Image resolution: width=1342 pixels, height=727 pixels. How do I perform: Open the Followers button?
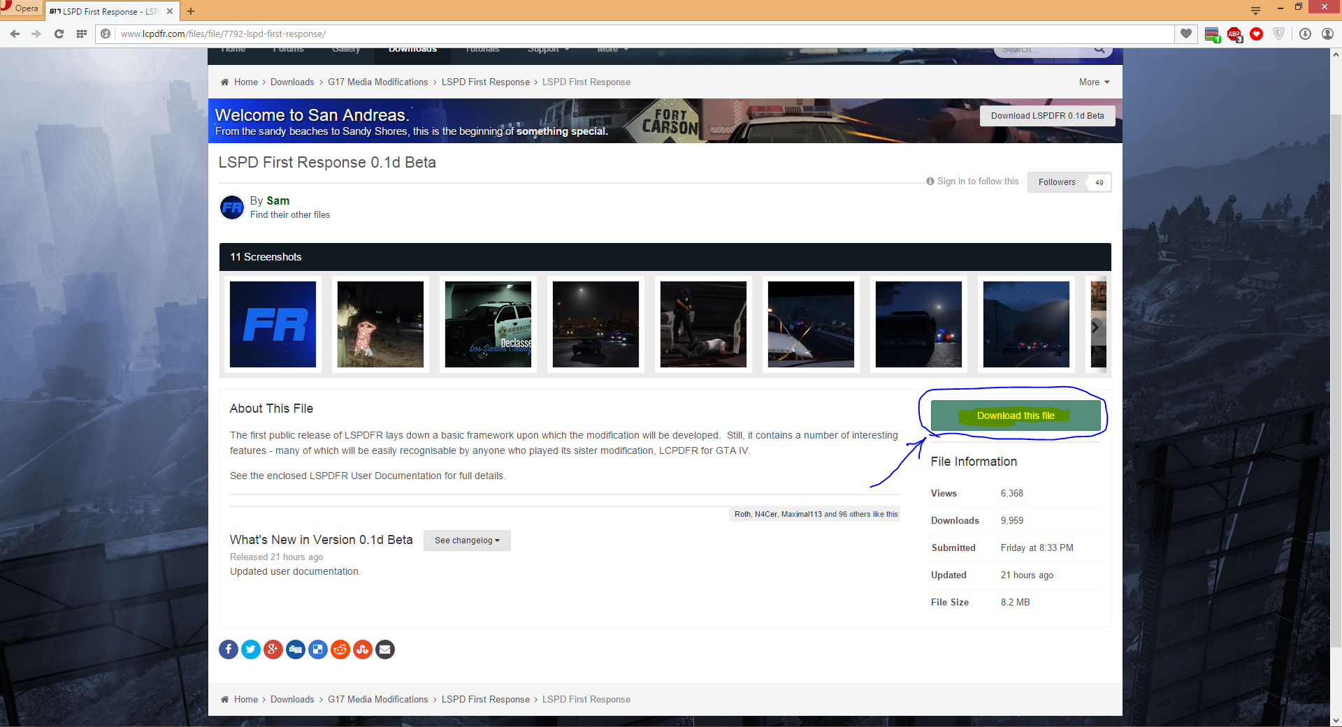pyautogui.click(x=1069, y=182)
